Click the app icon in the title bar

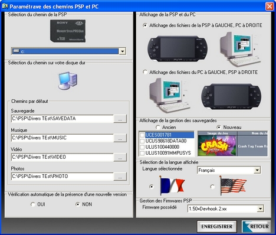(5, 6)
